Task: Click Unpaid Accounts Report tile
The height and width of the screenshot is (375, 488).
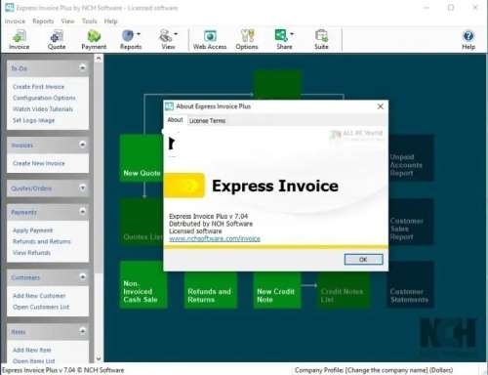Action: 411,158
